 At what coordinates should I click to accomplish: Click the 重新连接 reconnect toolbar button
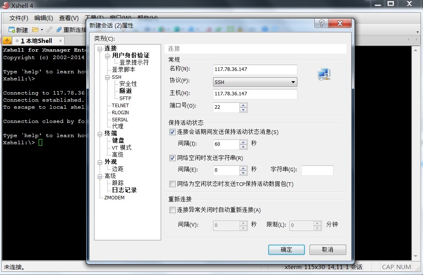71,30
